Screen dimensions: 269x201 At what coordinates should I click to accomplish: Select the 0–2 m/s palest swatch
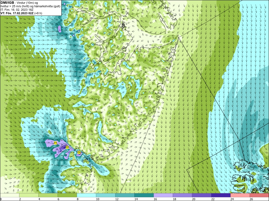pos(10,195)
